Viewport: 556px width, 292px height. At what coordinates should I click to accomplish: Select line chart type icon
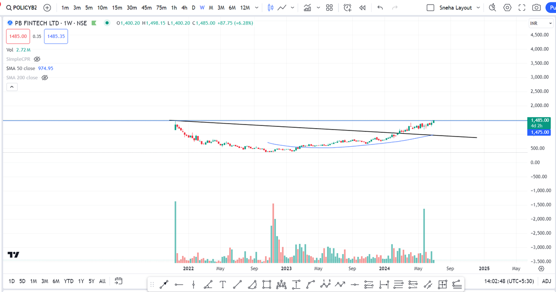click(282, 8)
